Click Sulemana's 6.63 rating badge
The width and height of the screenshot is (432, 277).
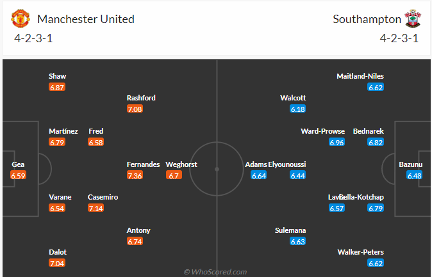click(298, 241)
